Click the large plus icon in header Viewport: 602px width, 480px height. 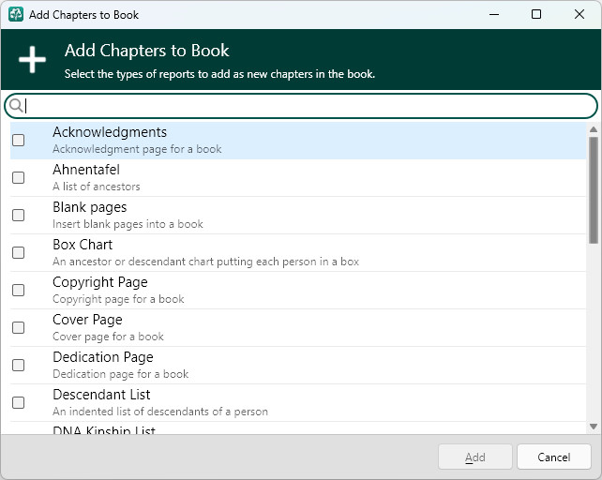pos(32,59)
